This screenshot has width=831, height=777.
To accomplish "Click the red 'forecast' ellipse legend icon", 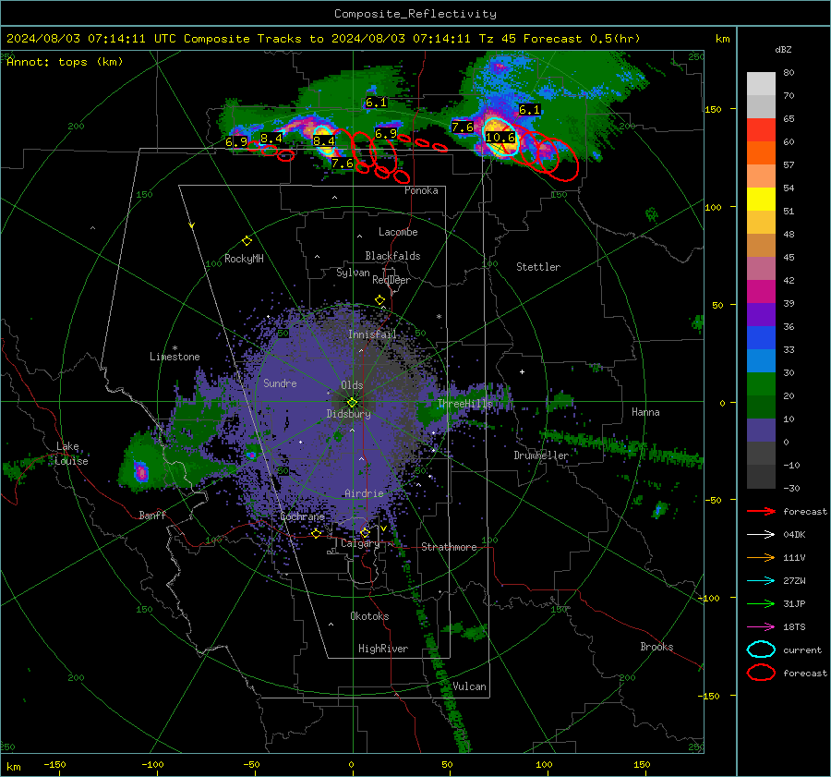I will [761, 673].
